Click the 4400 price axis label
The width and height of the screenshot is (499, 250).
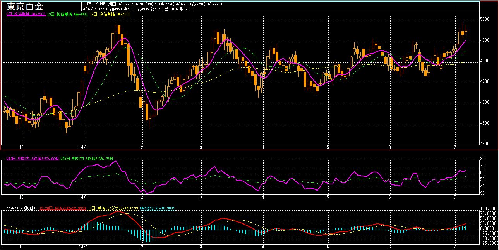point(485,144)
